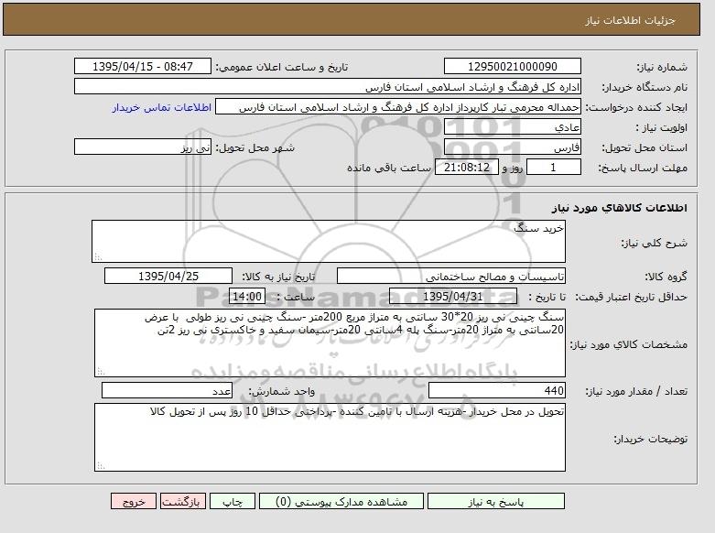Select the شماره نیاز field 12950021000090
The width and height of the screenshot is (715, 533).
(x=513, y=66)
